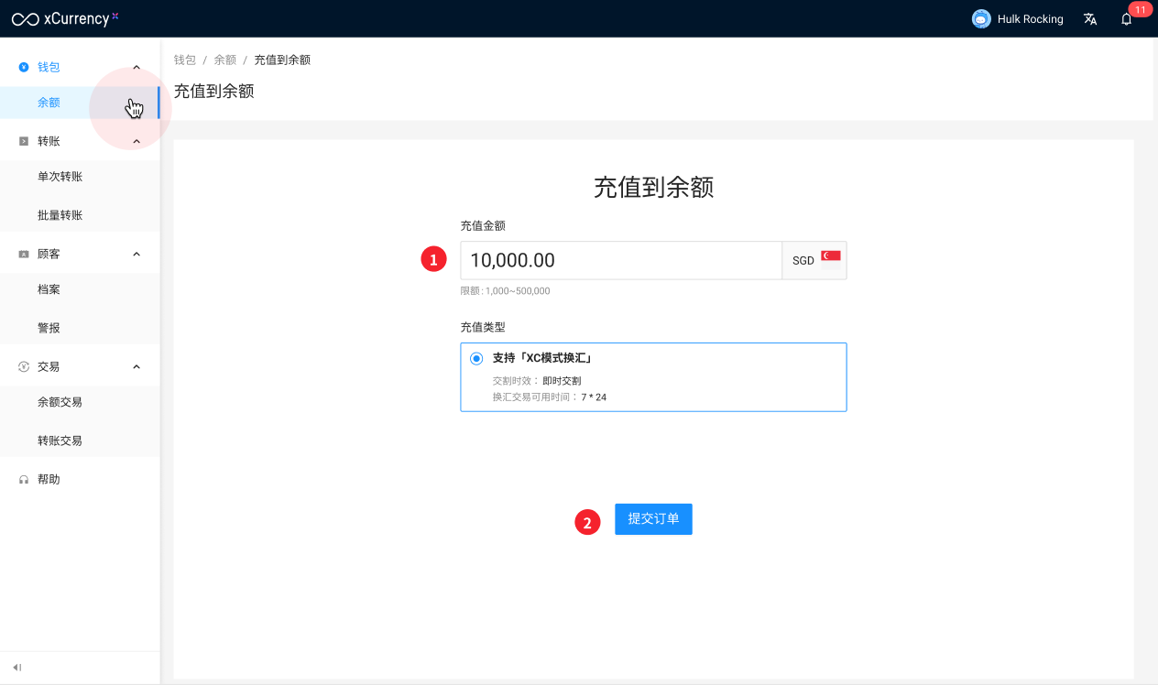
Task: Click the 交割时效：即时交割 text
Action: [537, 380]
